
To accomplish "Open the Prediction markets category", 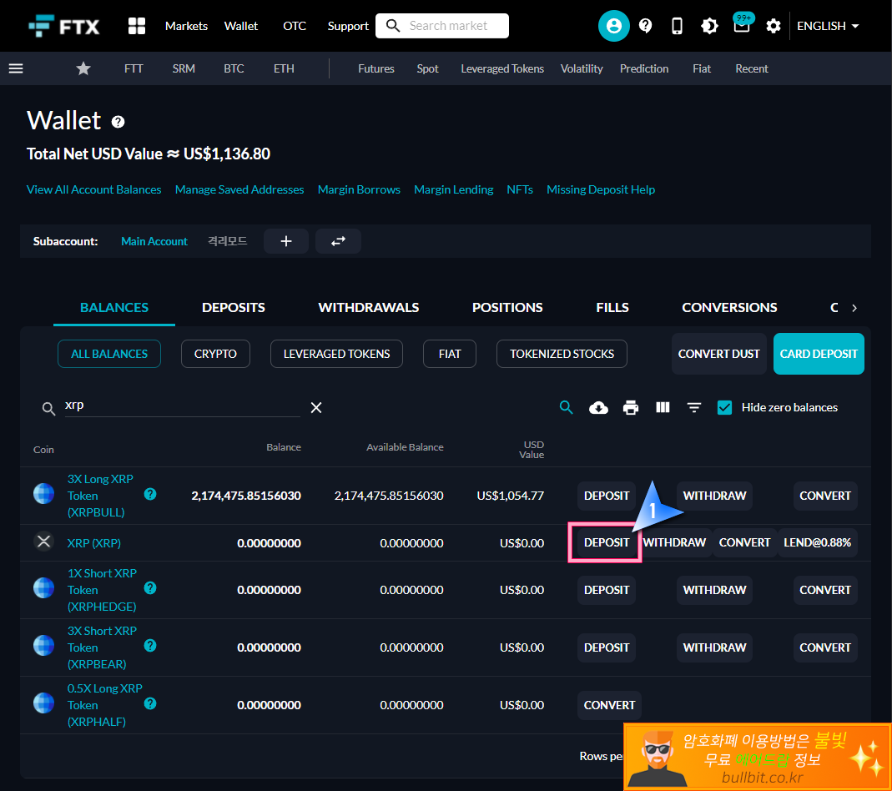I will pos(644,68).
